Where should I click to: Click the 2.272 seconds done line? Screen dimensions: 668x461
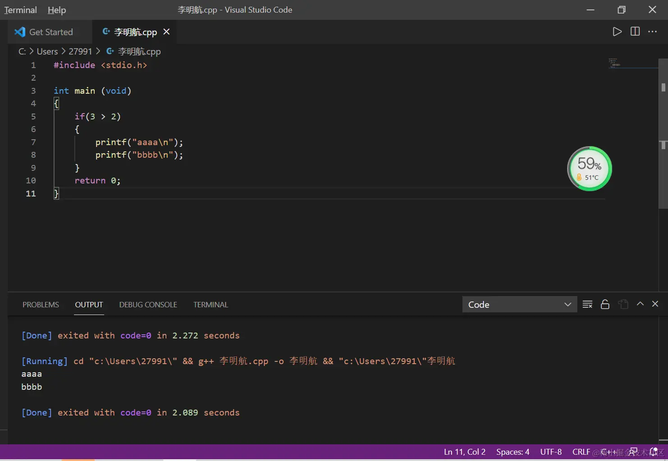[x=130, y=335]
